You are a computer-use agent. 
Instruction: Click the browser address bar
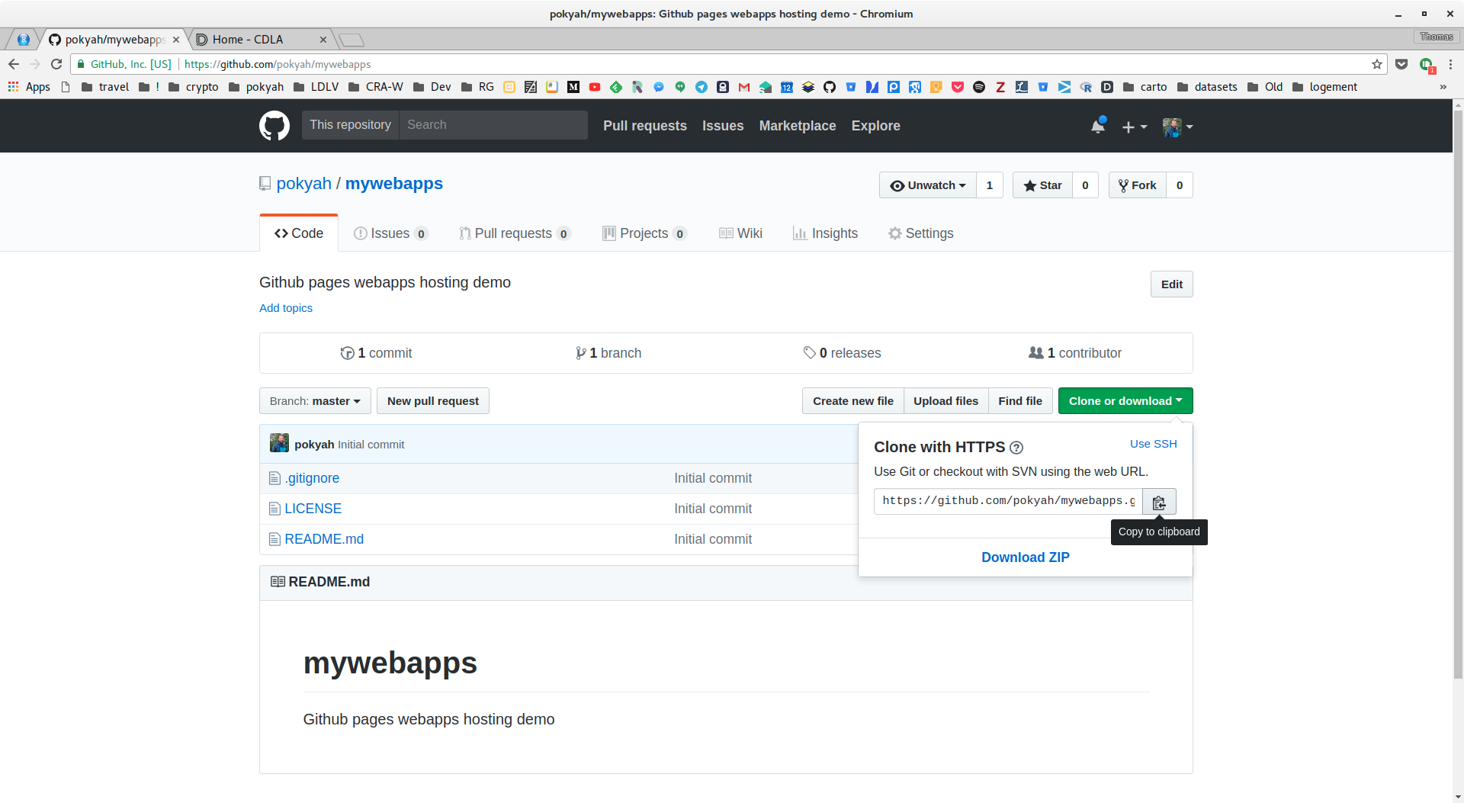tap(728, 64)
